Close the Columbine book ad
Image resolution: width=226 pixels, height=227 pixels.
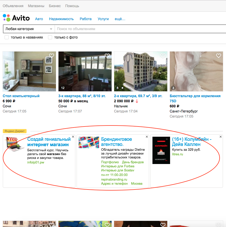[221, 137]
